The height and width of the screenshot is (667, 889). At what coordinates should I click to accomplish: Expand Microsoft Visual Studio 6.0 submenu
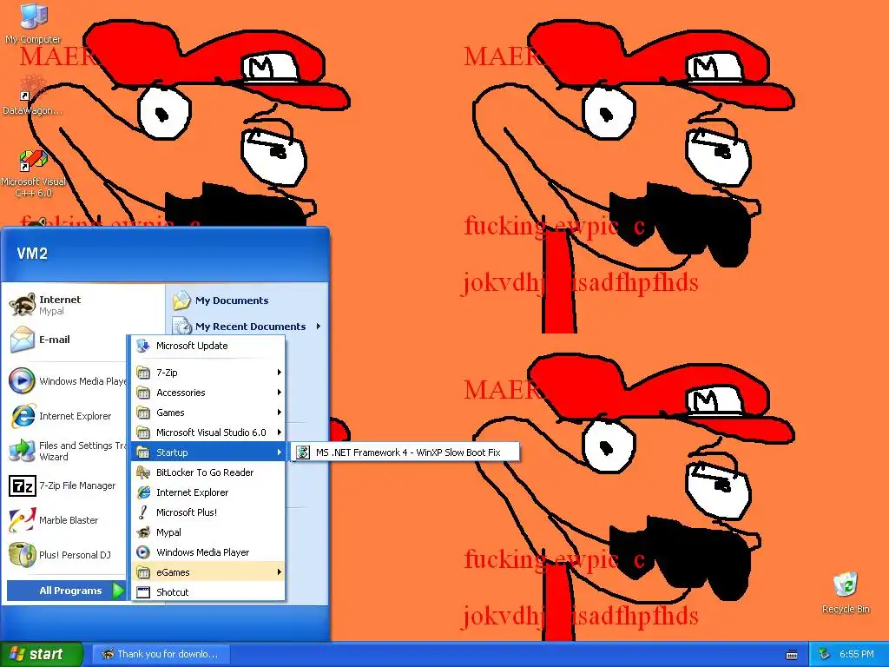click(x=208, y=433)
